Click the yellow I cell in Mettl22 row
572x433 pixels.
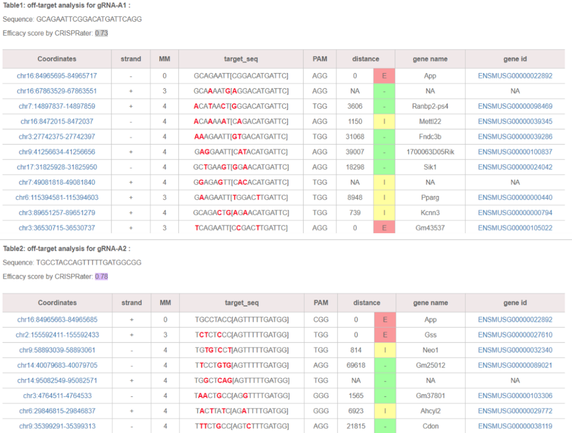tap(385, 122)
